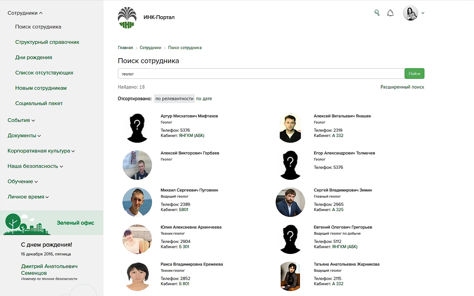Go to Главная breadcrumb link
474x296 pixels.
click(125, 48)
